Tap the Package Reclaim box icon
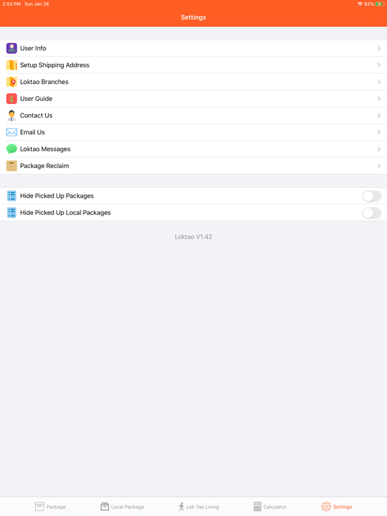Screen dimensions: 387x516 point(11,166)
